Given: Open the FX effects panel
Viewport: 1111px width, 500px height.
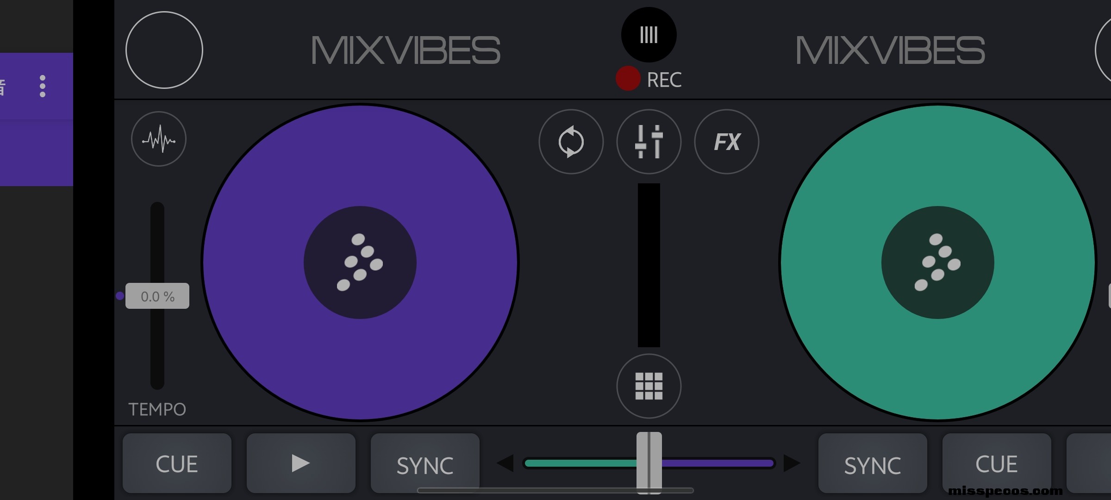Looking at the screenshot, I should [x=726, y=142].
